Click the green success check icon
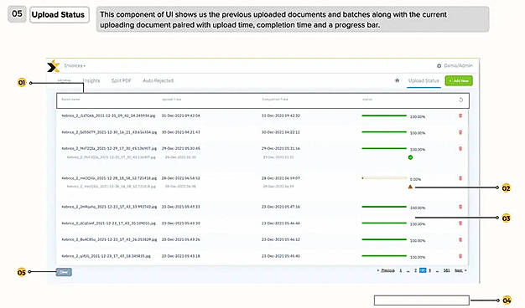The width and height of the screenshot is (525, 308). [410, 157]
